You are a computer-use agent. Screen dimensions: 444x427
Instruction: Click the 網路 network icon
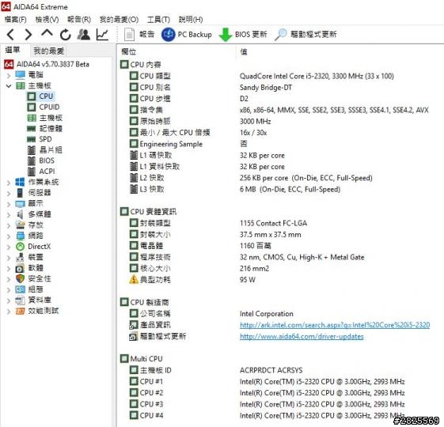coord(20,236)
